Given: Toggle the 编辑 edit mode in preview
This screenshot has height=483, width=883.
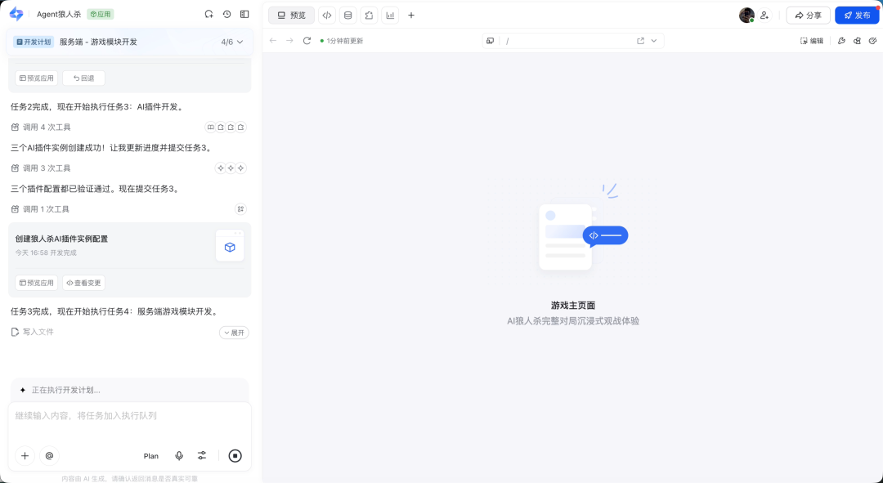Looking at the screenshot, I should click(x=811, y=41).
